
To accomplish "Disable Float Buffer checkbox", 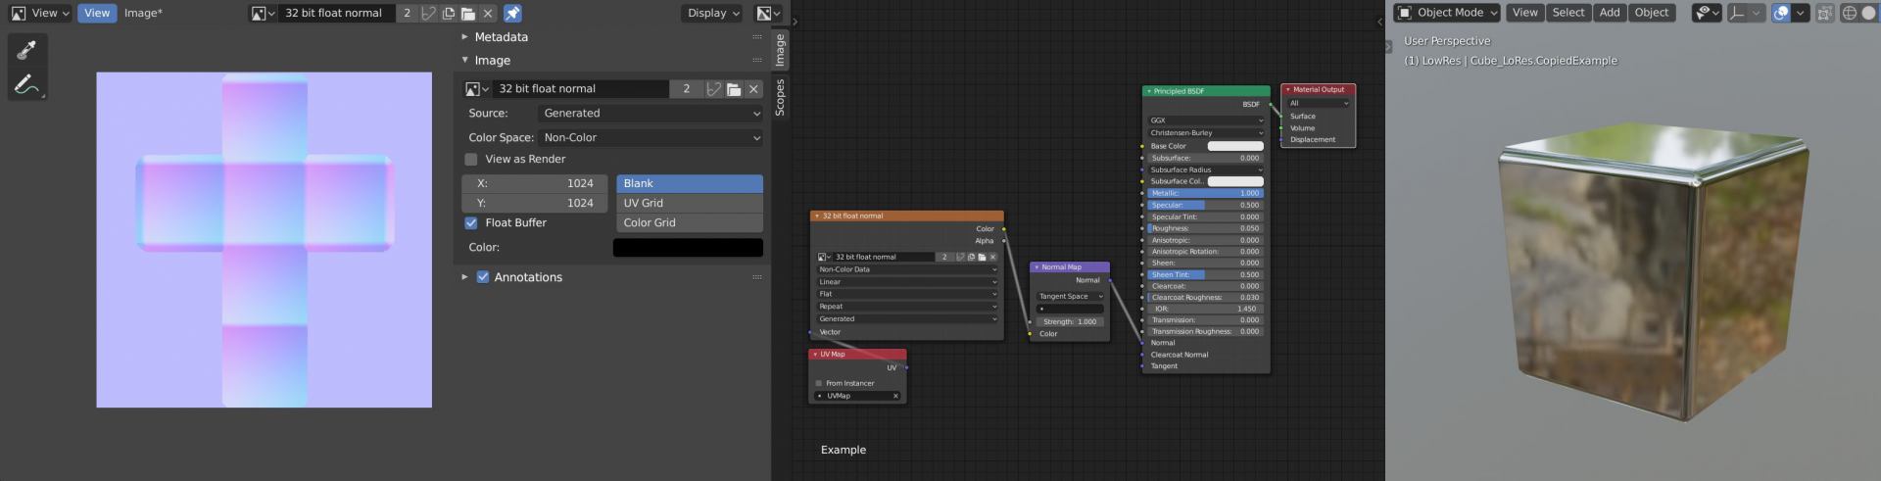I will coord(471,223).
